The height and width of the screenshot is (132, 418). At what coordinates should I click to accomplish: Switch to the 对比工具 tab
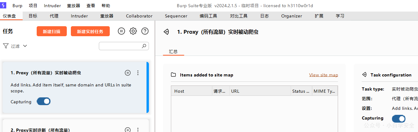point(239,16)
